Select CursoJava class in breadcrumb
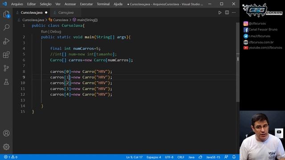Image resolution: width=285 pixels, height=160 pixels. (61, 20)
